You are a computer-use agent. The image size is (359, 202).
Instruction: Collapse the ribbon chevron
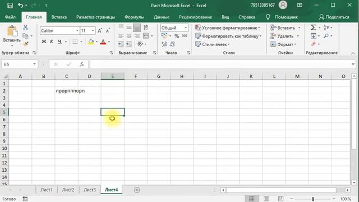(353, 53)
